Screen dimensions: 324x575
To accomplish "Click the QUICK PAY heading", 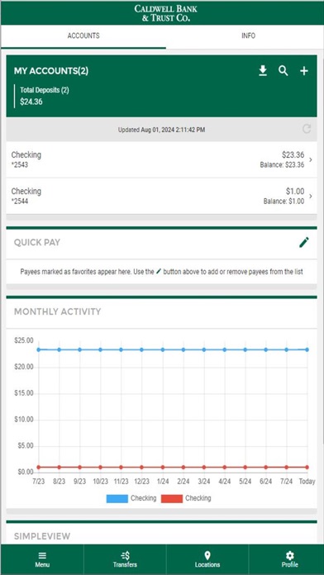I will pos(37,242).
